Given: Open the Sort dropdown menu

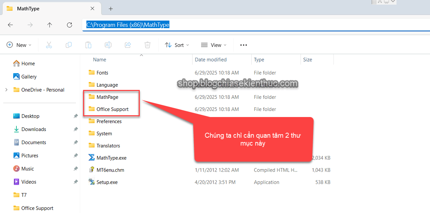Looking at the screenshot, I should click(x=177, y=45).
